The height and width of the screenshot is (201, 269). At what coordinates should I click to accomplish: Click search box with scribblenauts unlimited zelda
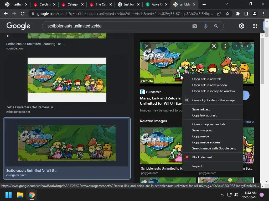[118, 26]
